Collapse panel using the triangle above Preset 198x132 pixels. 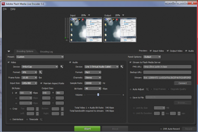9,51
